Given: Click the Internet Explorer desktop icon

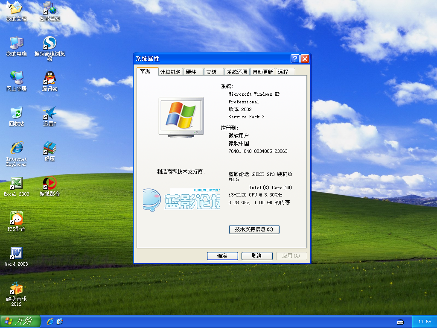Looking at the screenshot, I should pyautogui.click(x=17, y=154).
